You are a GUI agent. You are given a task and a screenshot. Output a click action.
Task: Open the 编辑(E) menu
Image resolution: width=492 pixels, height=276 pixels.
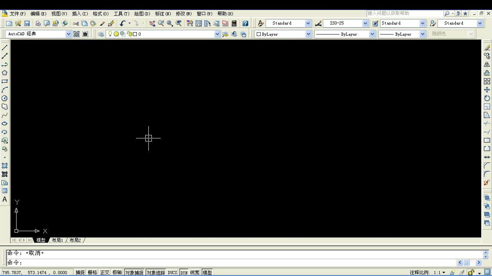(38, 14)
